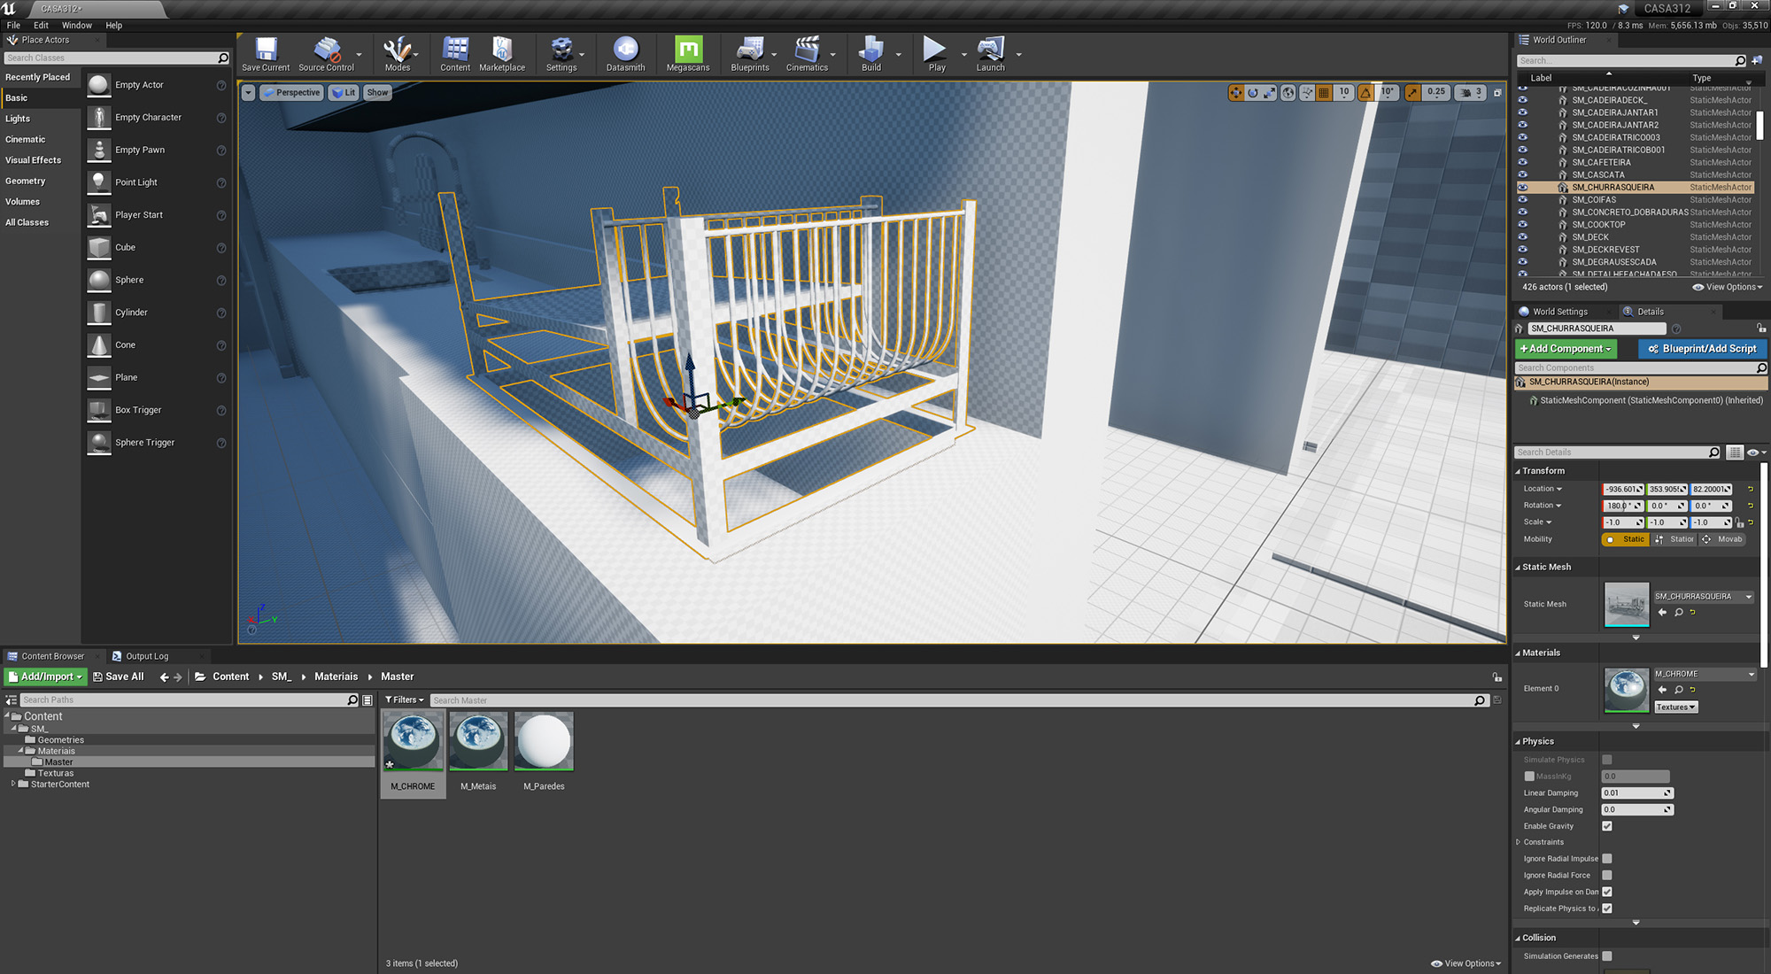
Task: Open Source Control toolbar icon
Action: pos(326,54)
